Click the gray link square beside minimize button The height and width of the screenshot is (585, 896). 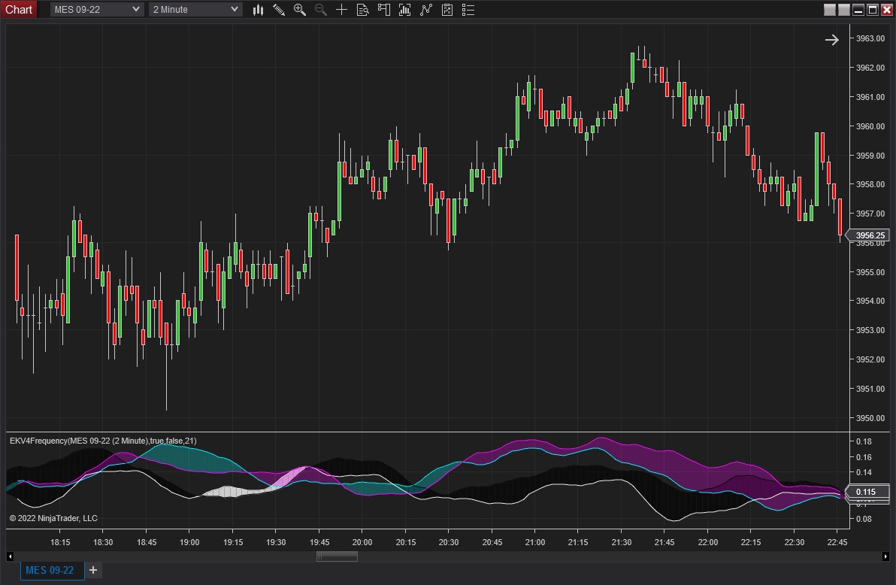coord(844,10)
